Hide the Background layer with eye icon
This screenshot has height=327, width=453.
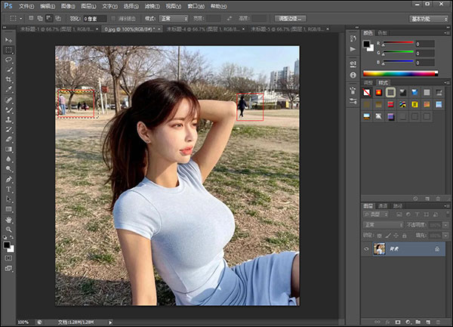pos(367,248)
